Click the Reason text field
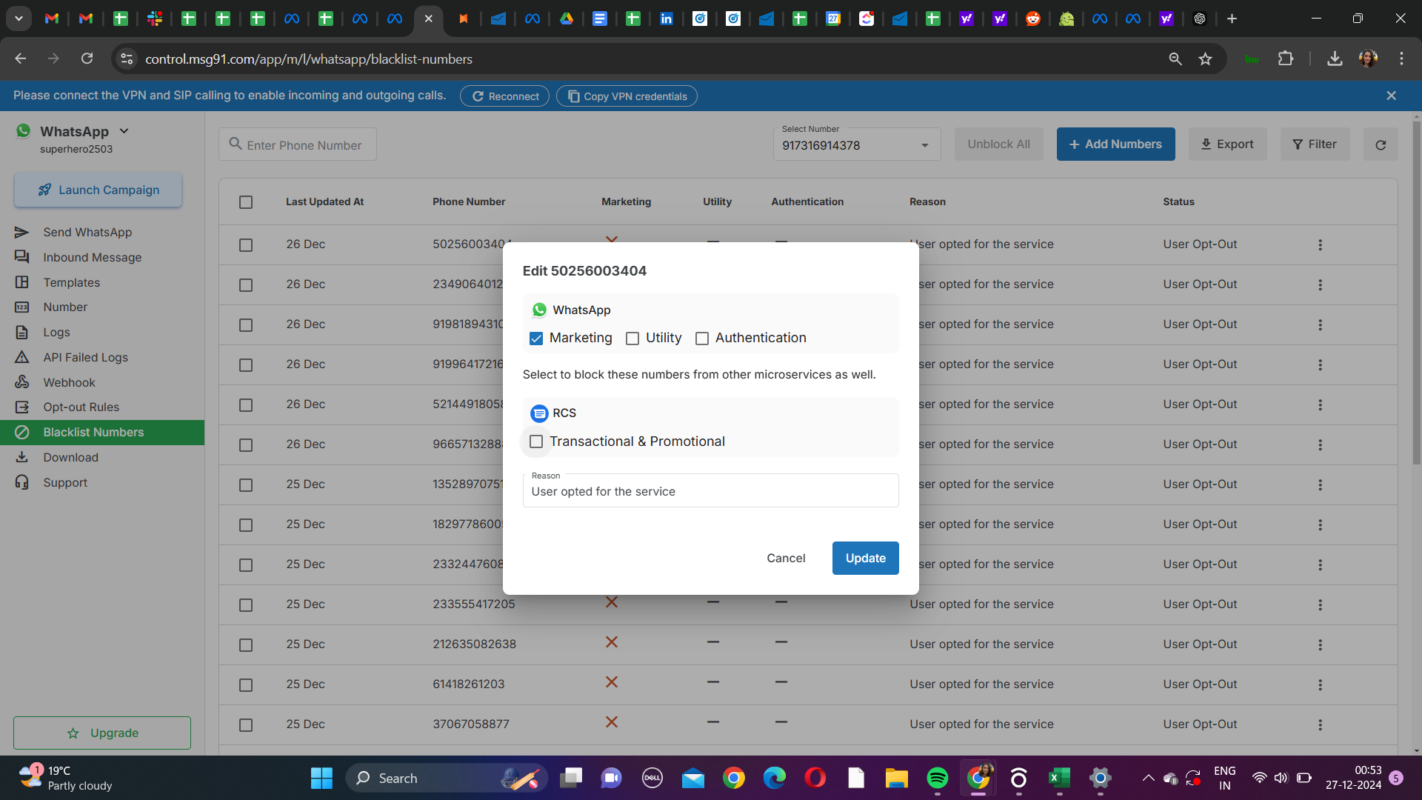Viewport: 1422px width, 800px height. [x=710, y=491]
